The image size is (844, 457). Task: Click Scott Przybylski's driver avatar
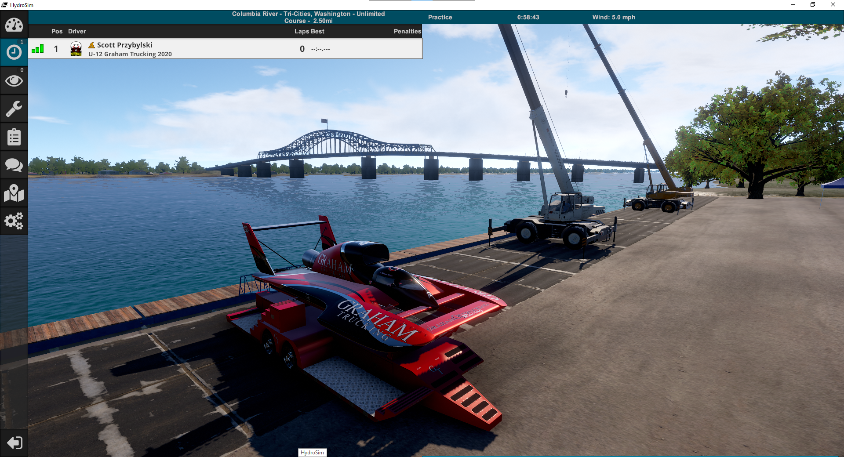76,48
